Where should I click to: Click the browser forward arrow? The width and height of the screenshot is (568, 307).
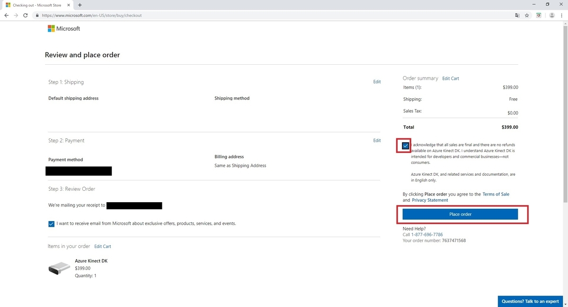coord(16,15)
